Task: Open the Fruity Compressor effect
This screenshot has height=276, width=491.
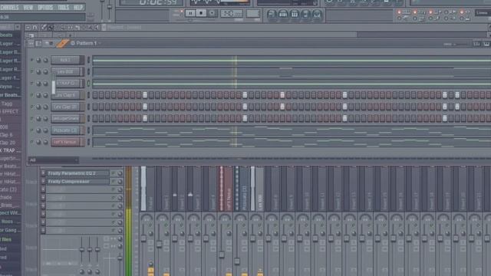Action: click(77, 182)
